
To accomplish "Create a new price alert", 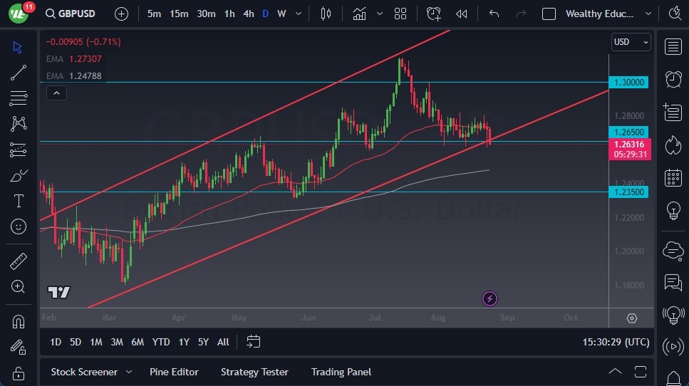I will click(434, 14).
